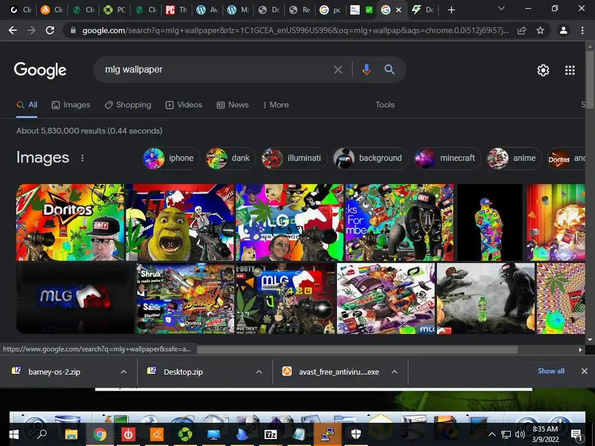Switch to the Google 'pc' tab
Image resolution: width=595 pixels, height=446 pixels.
coord(331,10)
